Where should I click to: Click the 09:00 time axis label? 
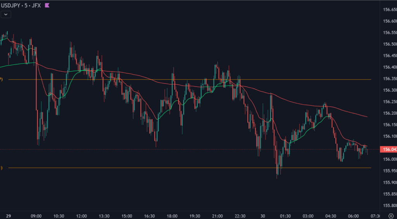36,216
